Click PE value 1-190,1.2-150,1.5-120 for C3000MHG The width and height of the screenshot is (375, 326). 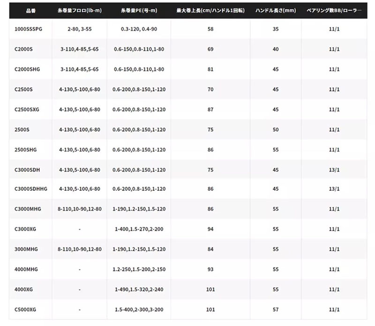click(x=139, y=209)
